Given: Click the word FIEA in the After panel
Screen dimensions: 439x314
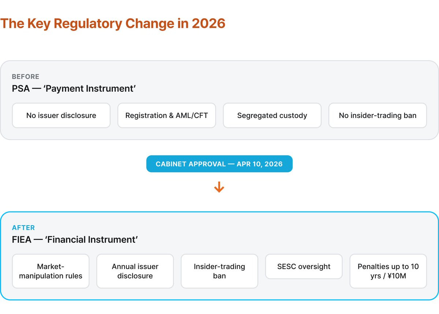Looking at the screenshot, I should pyautogui.click(x=22, y=240).
